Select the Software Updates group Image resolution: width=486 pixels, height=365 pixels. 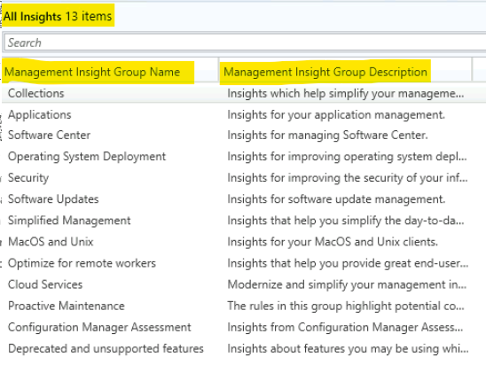click(53, 199)
